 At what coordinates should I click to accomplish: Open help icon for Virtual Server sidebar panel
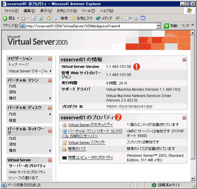click(x=50, y=160)
